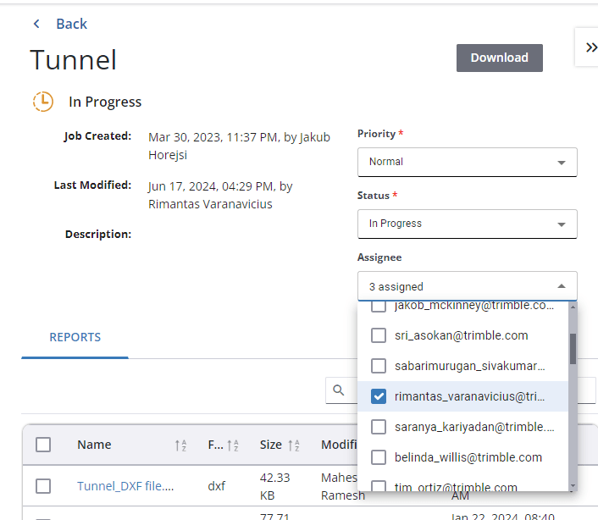Sort by Name column sort icon
Image resolution: width=598 pixels, height=520 pixels.
tap(180, 445)
